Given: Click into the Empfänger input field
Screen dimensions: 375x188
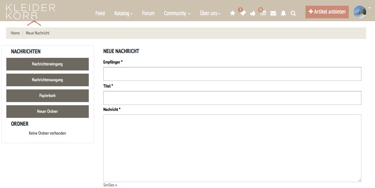Looking at the screenshot, I should click(232, 74).
